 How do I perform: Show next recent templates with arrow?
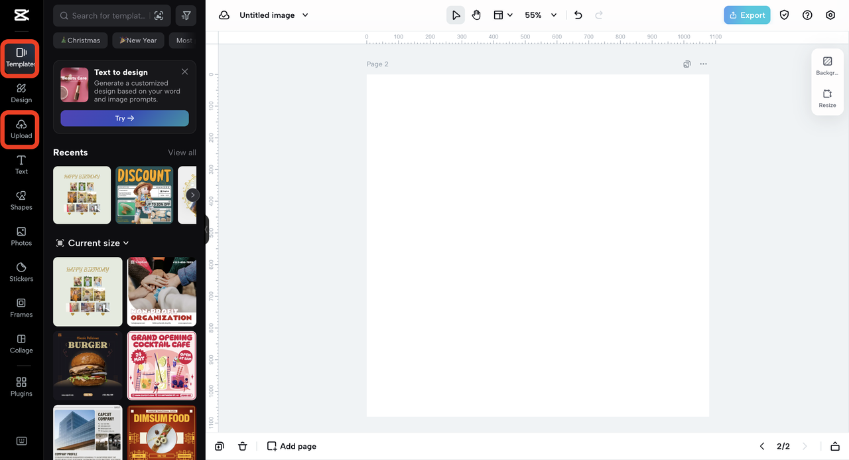(x=192, y=194)
